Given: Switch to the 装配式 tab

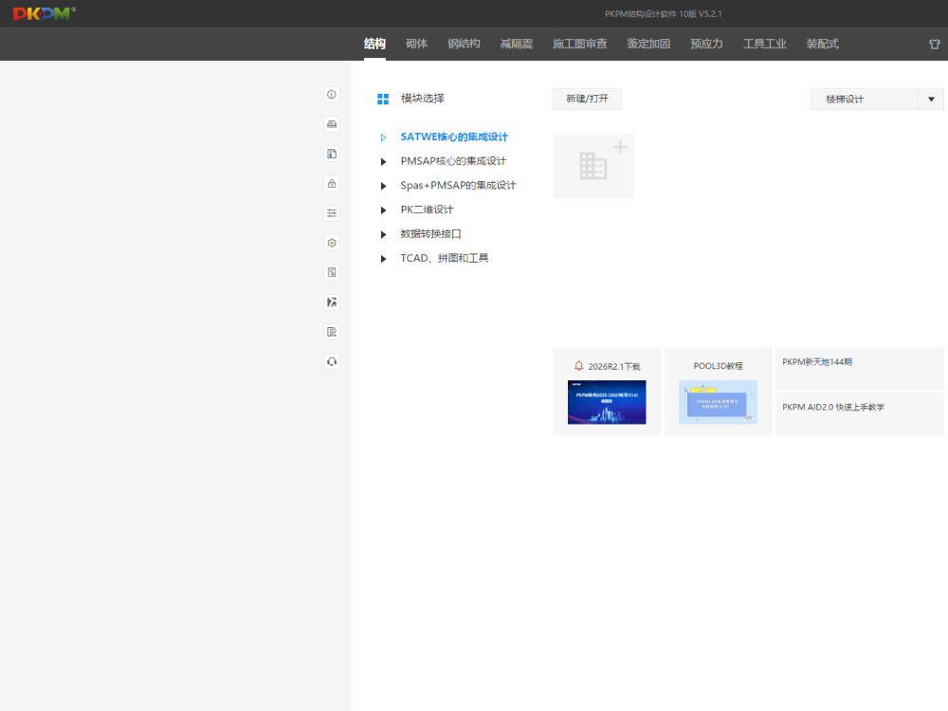Looking at the screenshot, I should [x=822, y=44].
